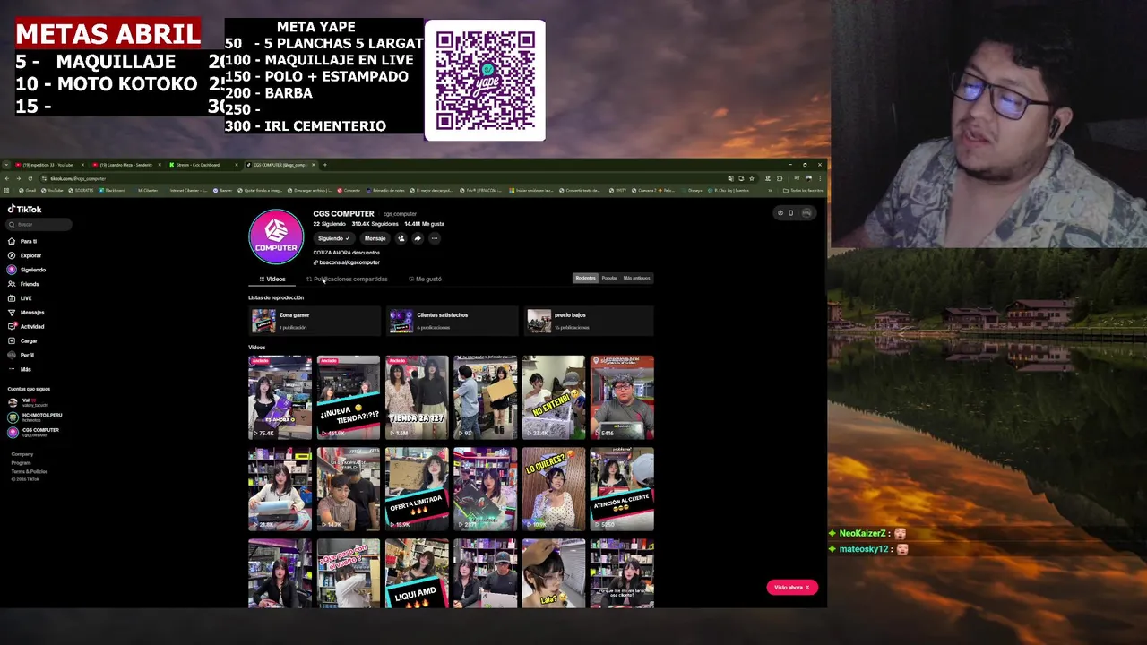Screen dimensions: 1147x645
Task: Switch to Me gustó tab
Action: (x=425, y=279)
